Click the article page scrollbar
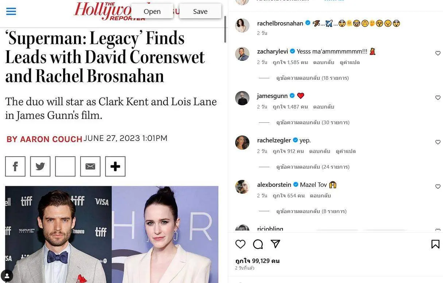The height and width of the screenshot is (283, 443). coord(225,29)
